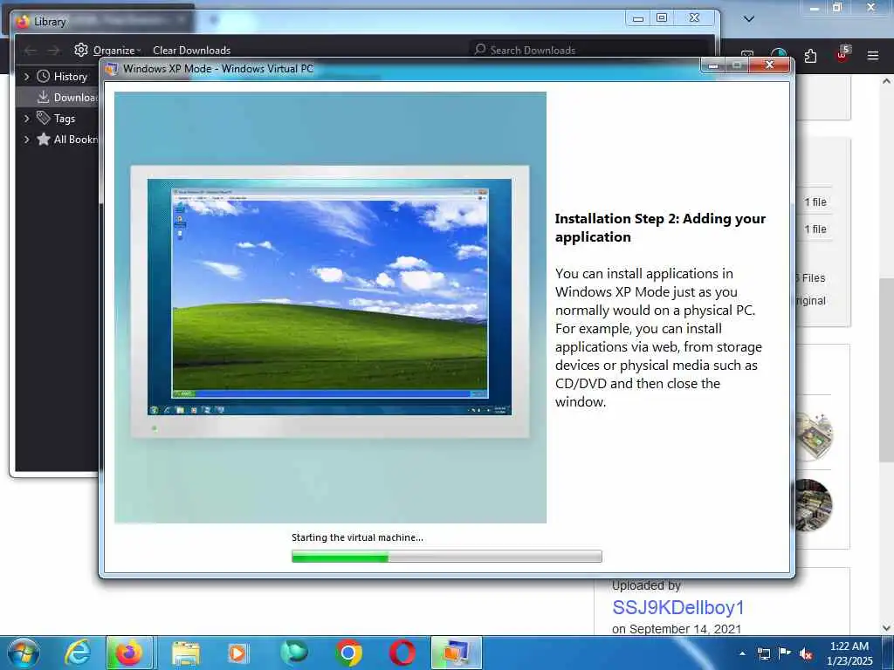Click Clear Downloads in the Library toolbar
894x670 pixels.
[x=191, y=50]
